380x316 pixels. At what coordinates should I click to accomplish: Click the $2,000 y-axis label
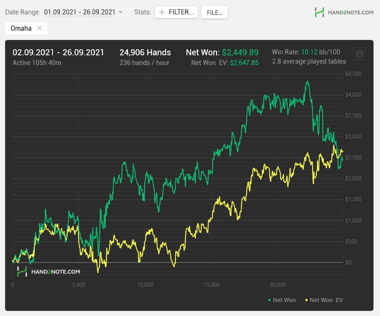353,178
